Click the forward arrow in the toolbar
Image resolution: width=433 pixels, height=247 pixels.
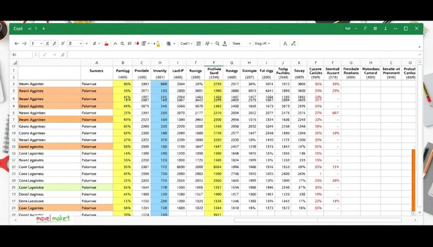pos(24,43)
